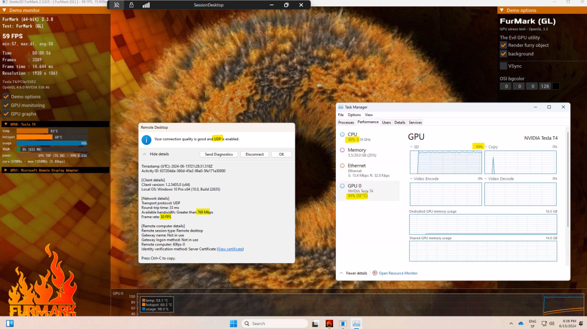Open the View certificate link

230,249
